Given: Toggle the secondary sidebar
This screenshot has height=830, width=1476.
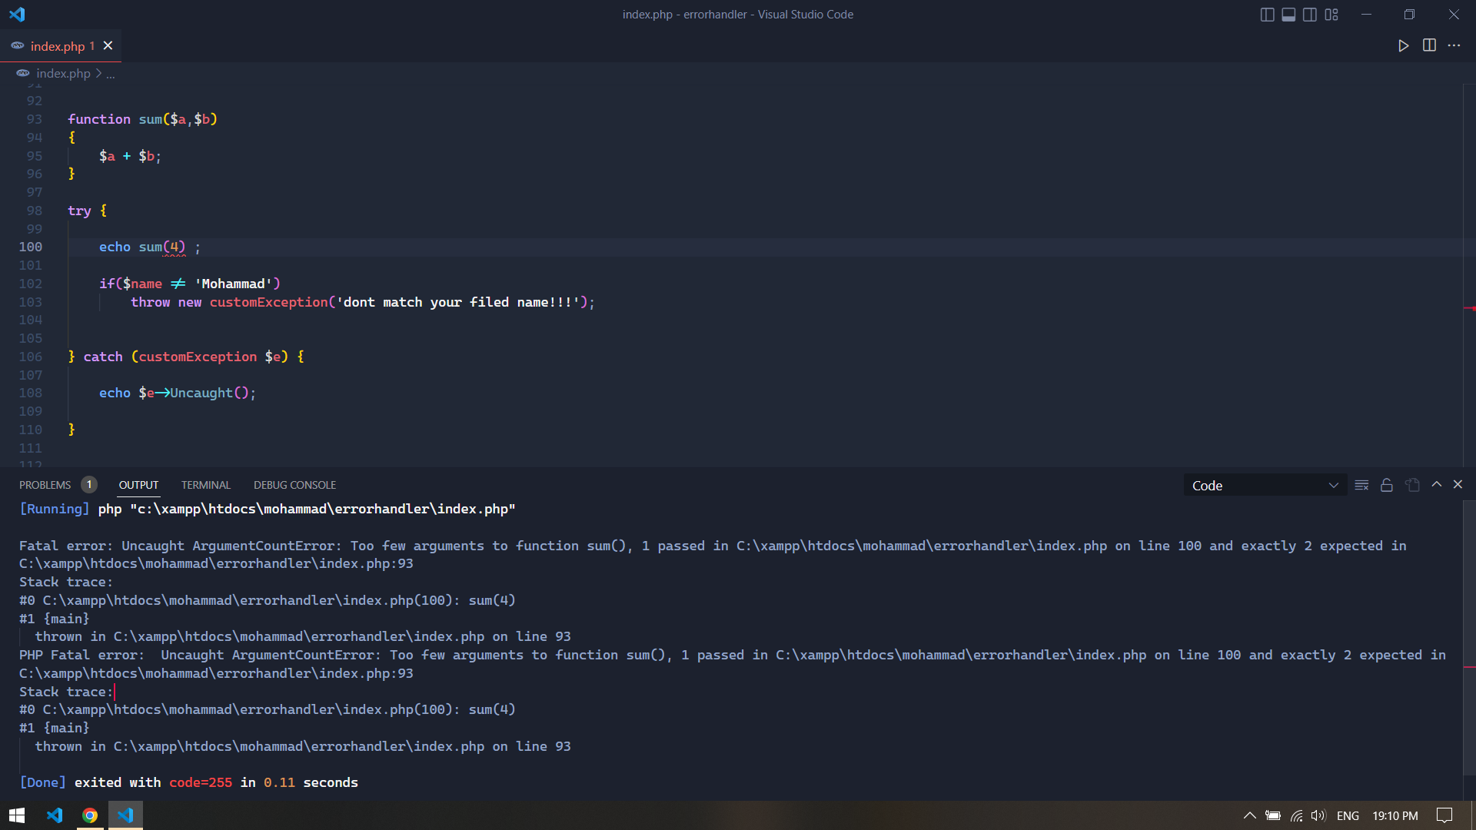Looking at the screenshot, I should click(1309, 14).
